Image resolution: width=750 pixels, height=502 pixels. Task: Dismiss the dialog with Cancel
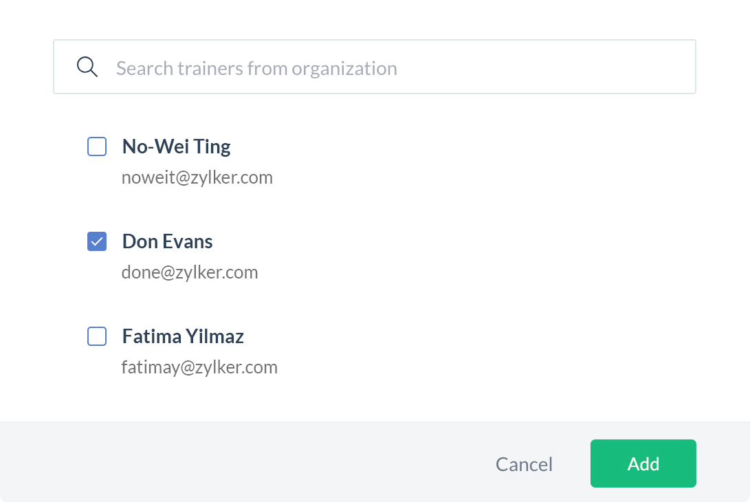(x=524, y=464)
